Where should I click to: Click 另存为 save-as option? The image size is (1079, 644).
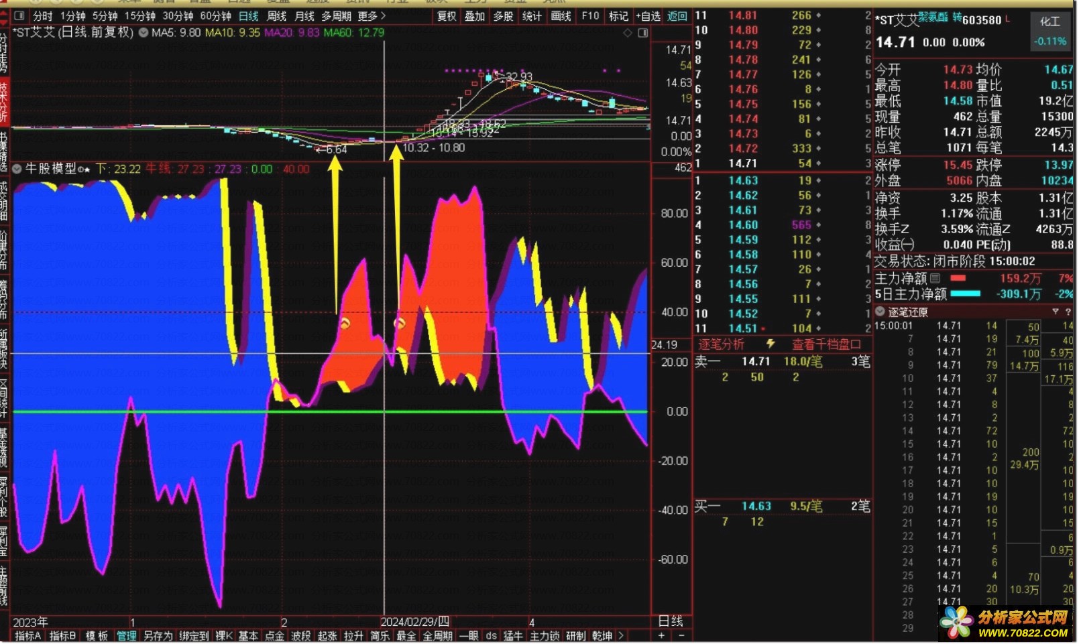pyautogui.click(x=158, y=636)
